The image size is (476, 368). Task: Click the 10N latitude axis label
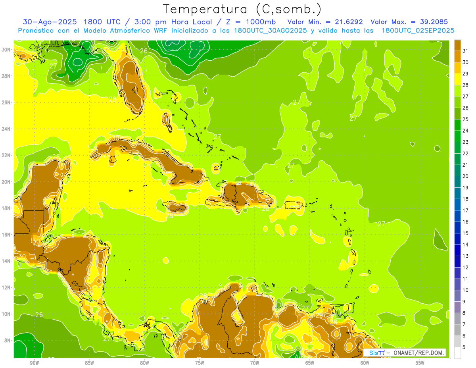(6, 314)
